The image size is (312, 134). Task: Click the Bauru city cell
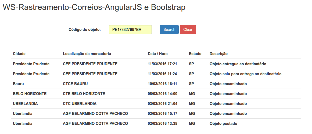(x=18, y=84)
